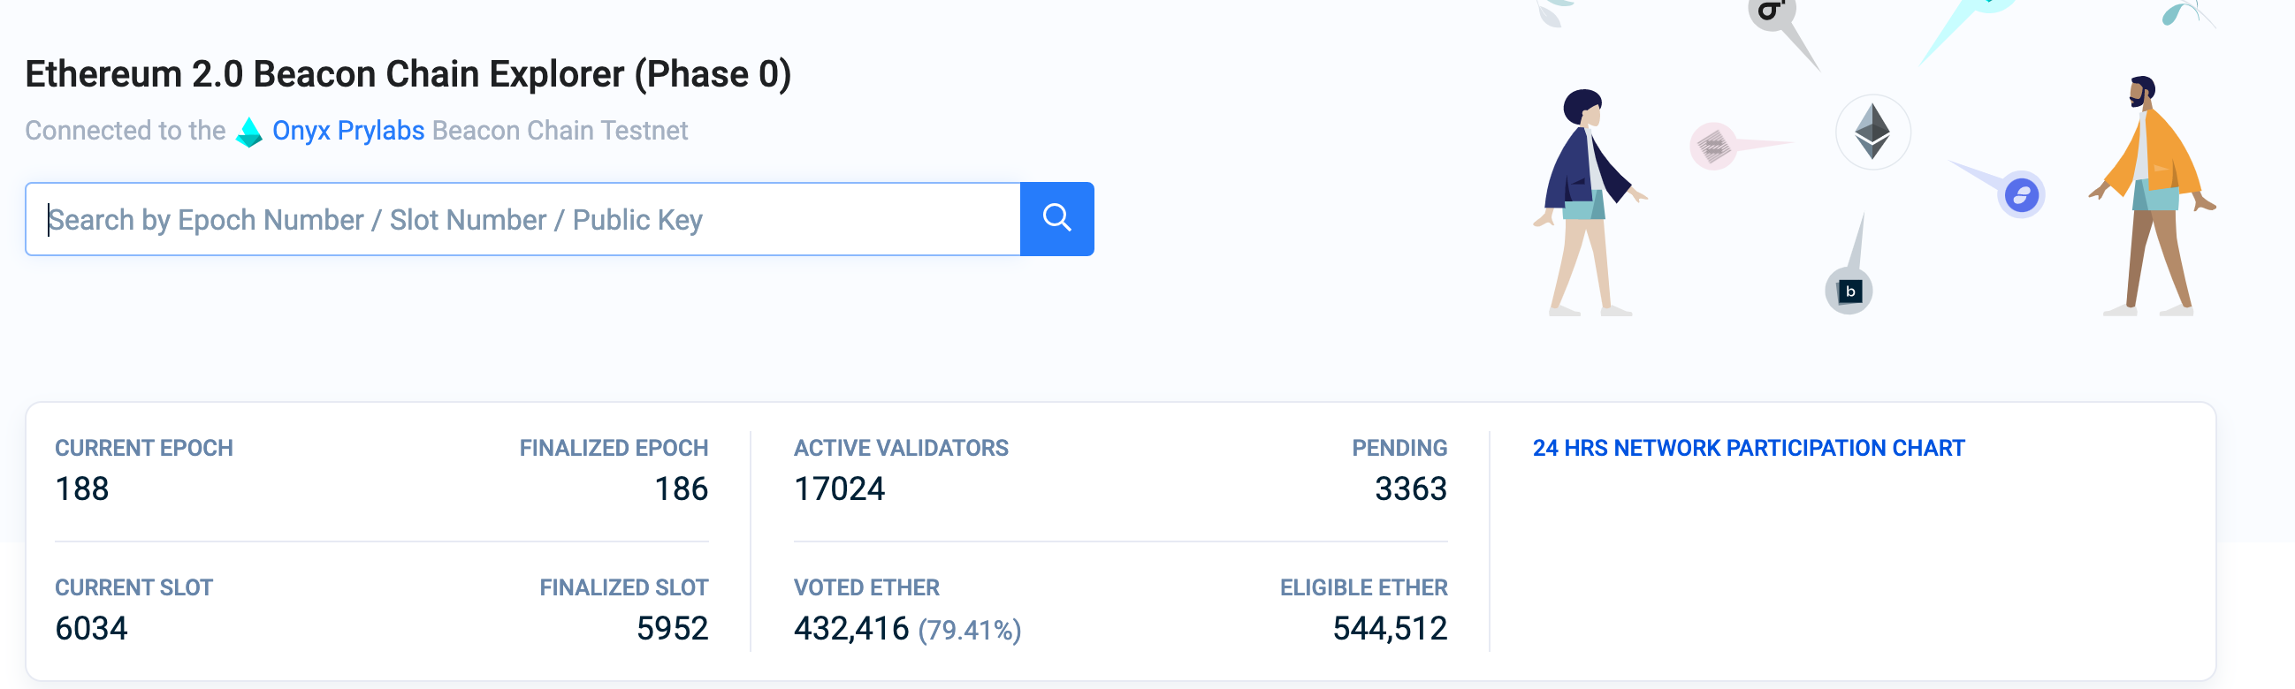Select the finalized epoch value 186
This screenshot has height=689, width=2295.
tap(681, 488)
